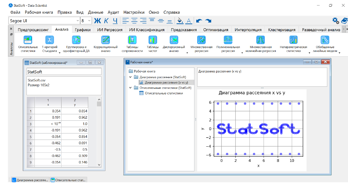The image size is (348, 185).
Task: Activate the Описательные стат... window tab at bottom
Action: pyautogui.click(x=68, y=180)
